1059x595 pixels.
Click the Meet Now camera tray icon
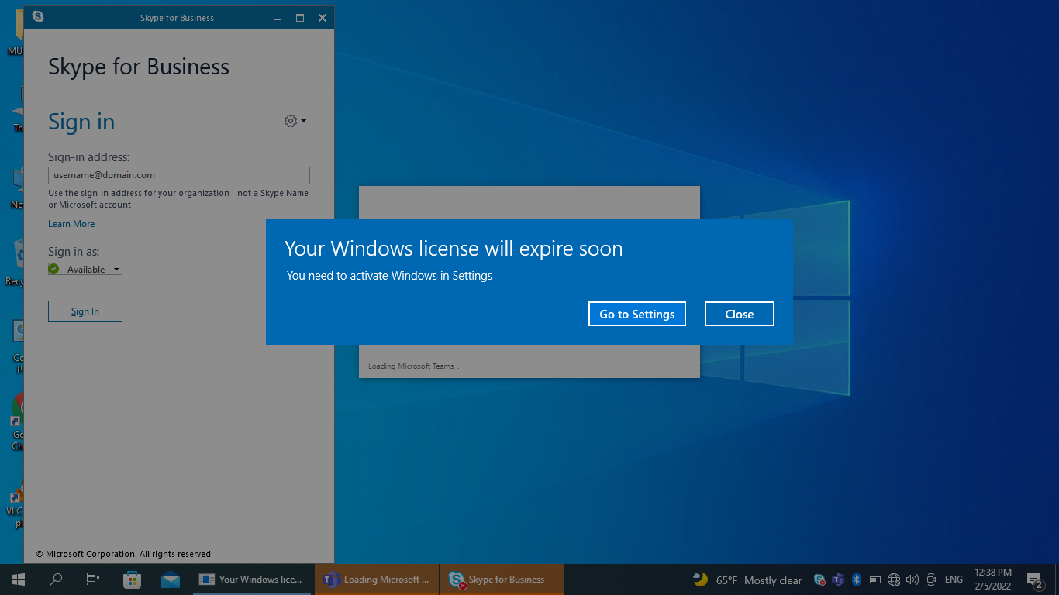pyautogui.click(x=931, y=580)
